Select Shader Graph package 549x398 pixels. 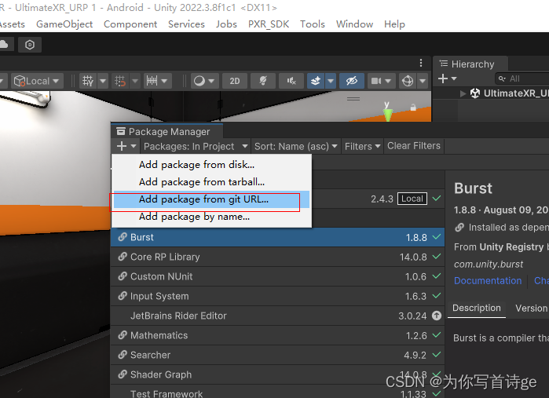click(x=278, y=374)
